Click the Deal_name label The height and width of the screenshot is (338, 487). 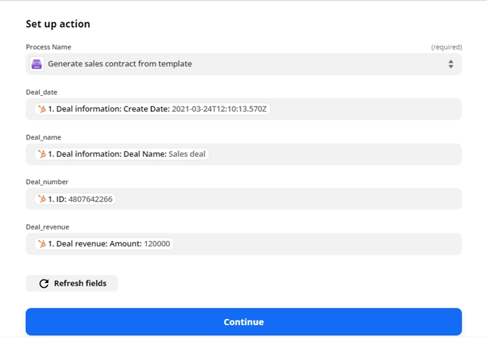coord(43,137)
